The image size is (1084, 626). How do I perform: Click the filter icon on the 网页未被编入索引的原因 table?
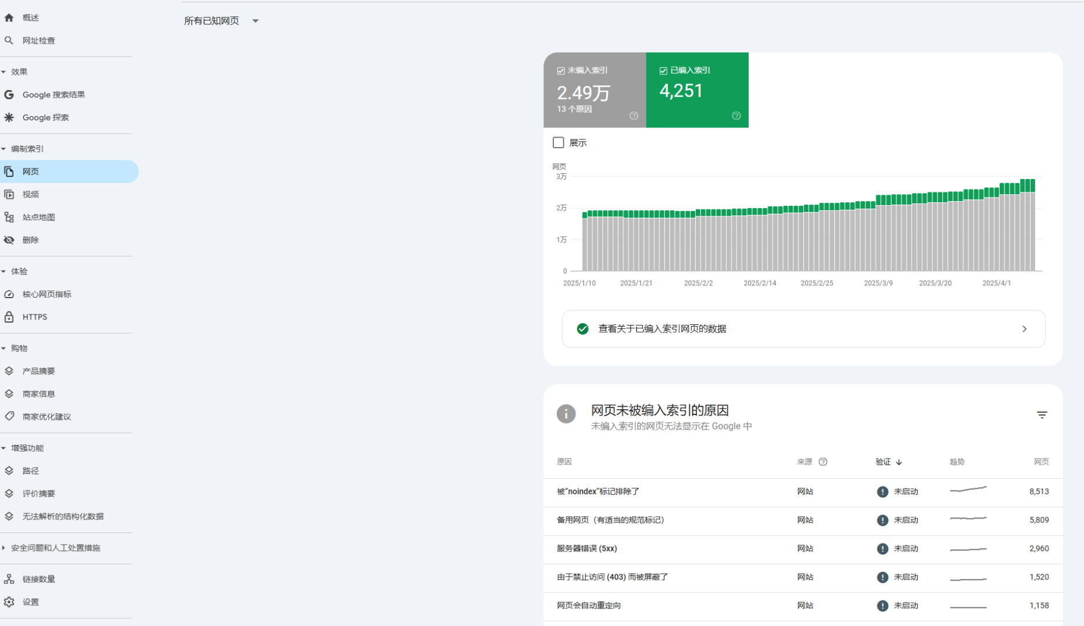pyautogui.click(x=1042, y=414)
